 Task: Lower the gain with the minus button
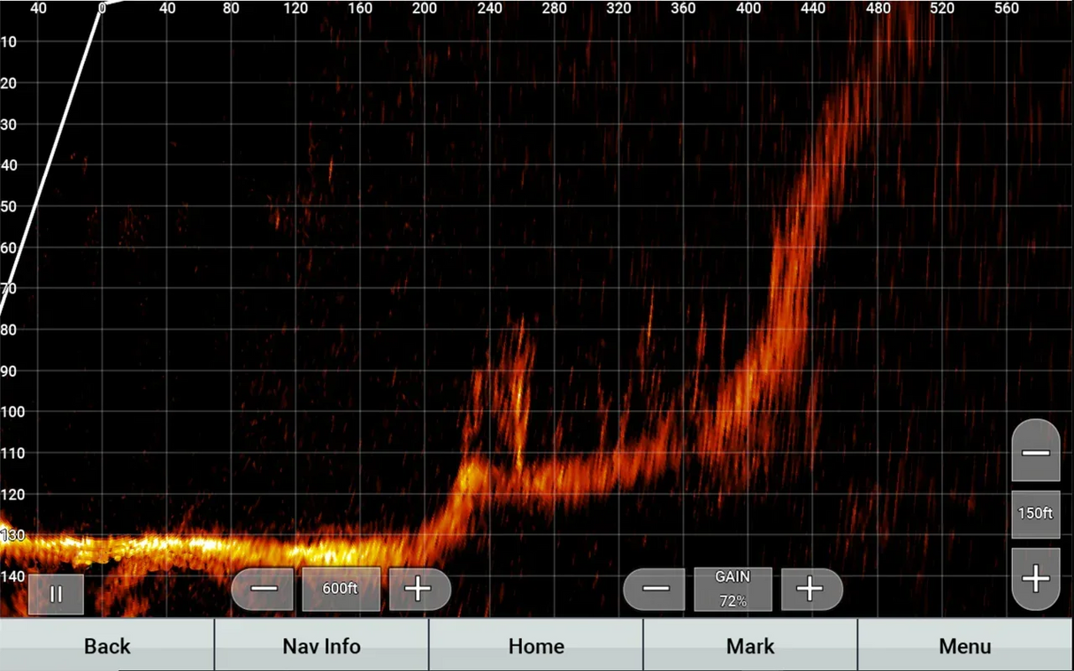tap(655, 589)
